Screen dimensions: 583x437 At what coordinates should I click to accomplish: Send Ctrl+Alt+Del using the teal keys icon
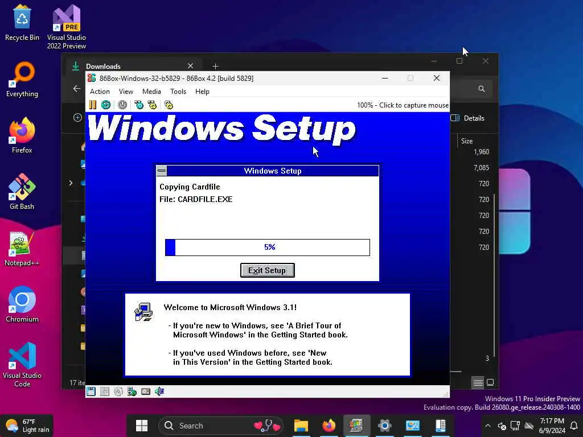coord(139,105)
